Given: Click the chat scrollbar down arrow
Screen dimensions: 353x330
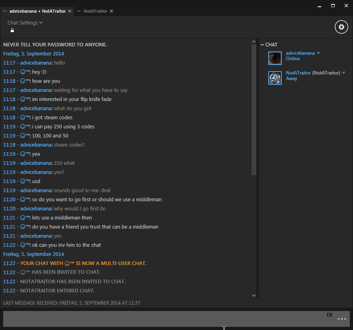Looking at the screenshot, I should pos(254,295).
